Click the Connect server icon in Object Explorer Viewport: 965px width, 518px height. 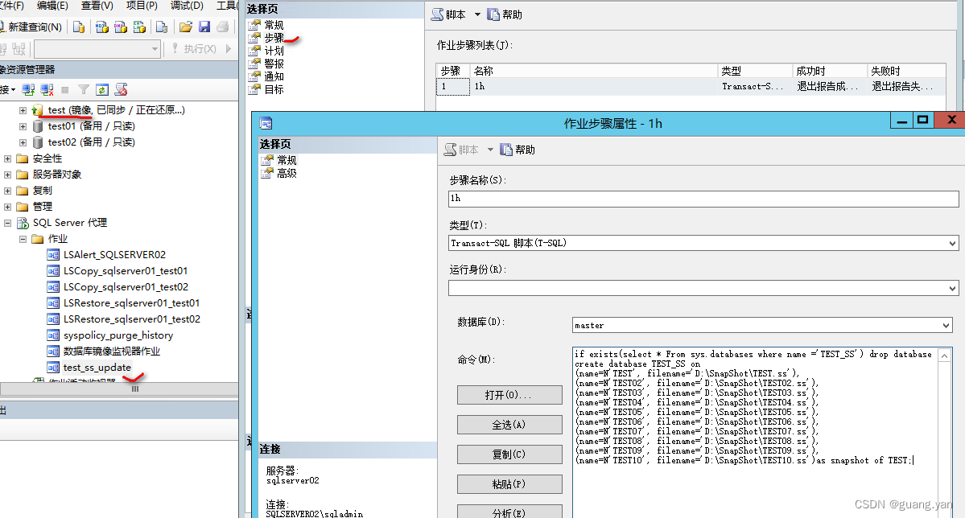click(28, 89)
